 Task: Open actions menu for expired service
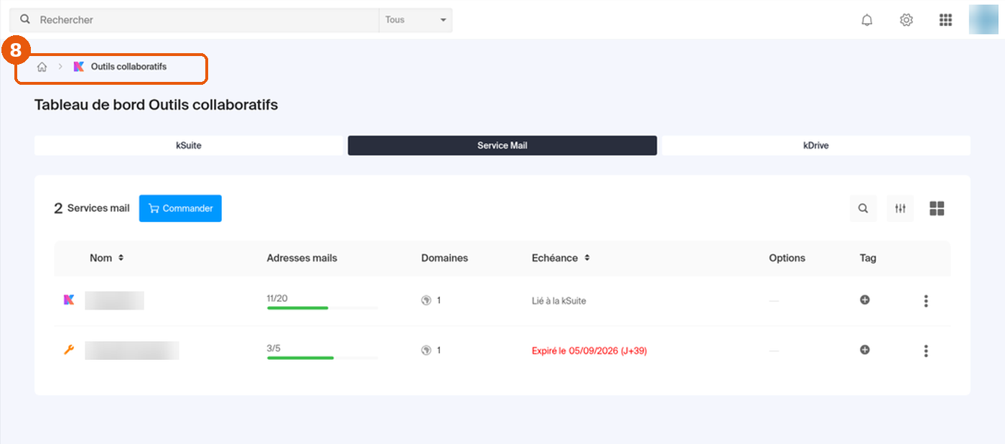(926, 351)
